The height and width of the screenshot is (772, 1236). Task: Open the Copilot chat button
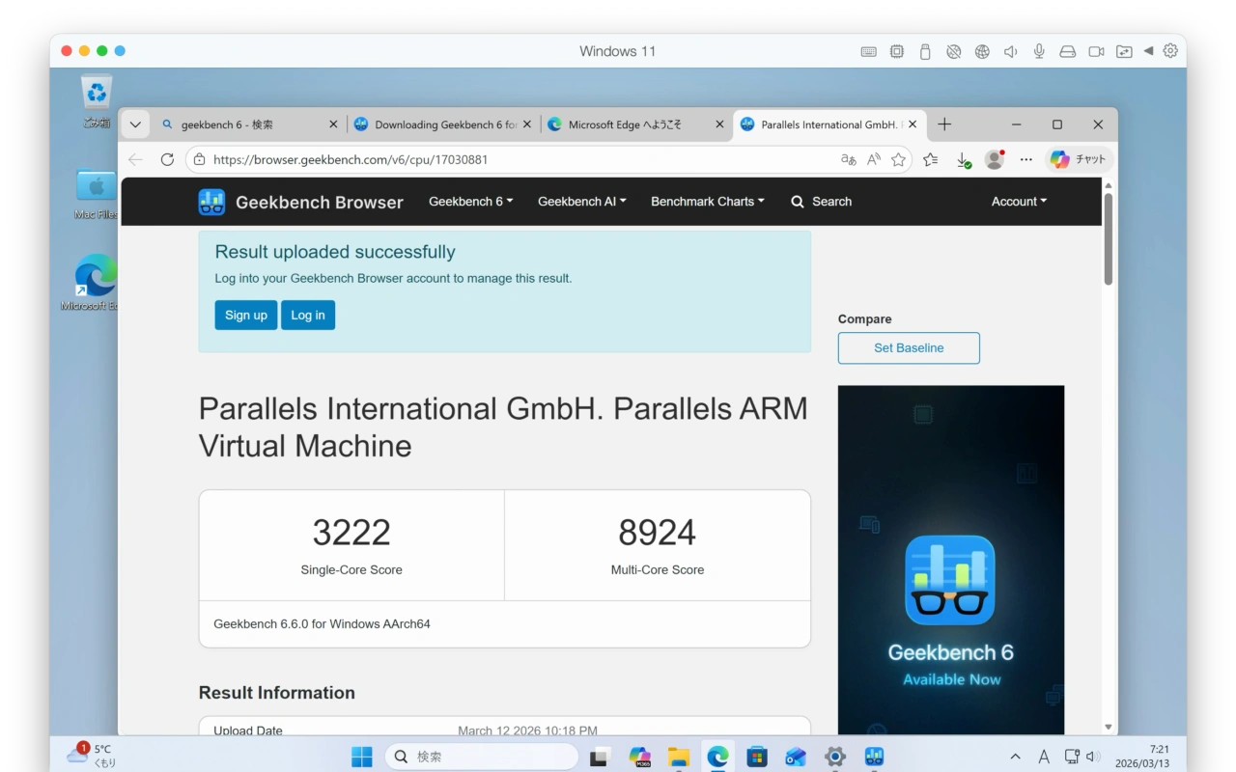1079,160
